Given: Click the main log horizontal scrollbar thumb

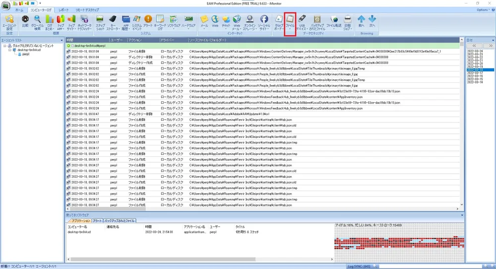Looking at the screenshot, I should click(x=108, y=209).
